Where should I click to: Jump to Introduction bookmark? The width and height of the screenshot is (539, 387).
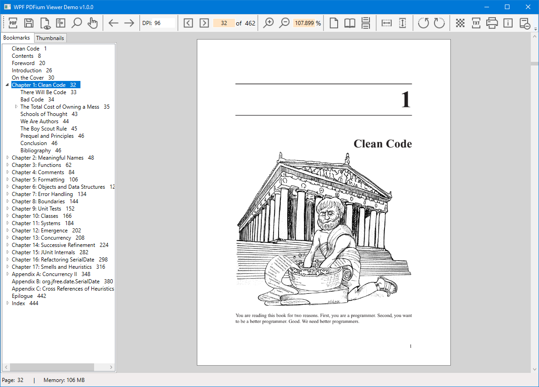tap(32, 70)
